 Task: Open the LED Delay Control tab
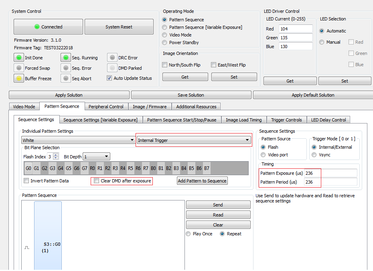328,120
